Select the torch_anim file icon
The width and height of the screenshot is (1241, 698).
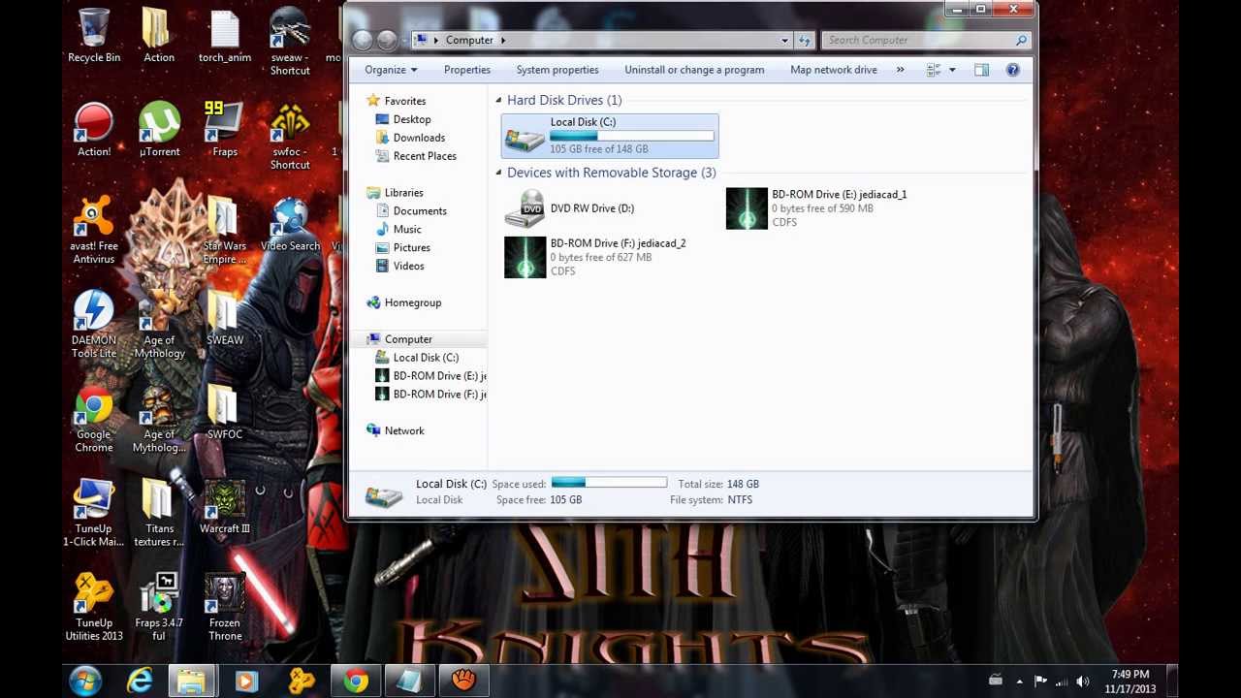point(225,36)
